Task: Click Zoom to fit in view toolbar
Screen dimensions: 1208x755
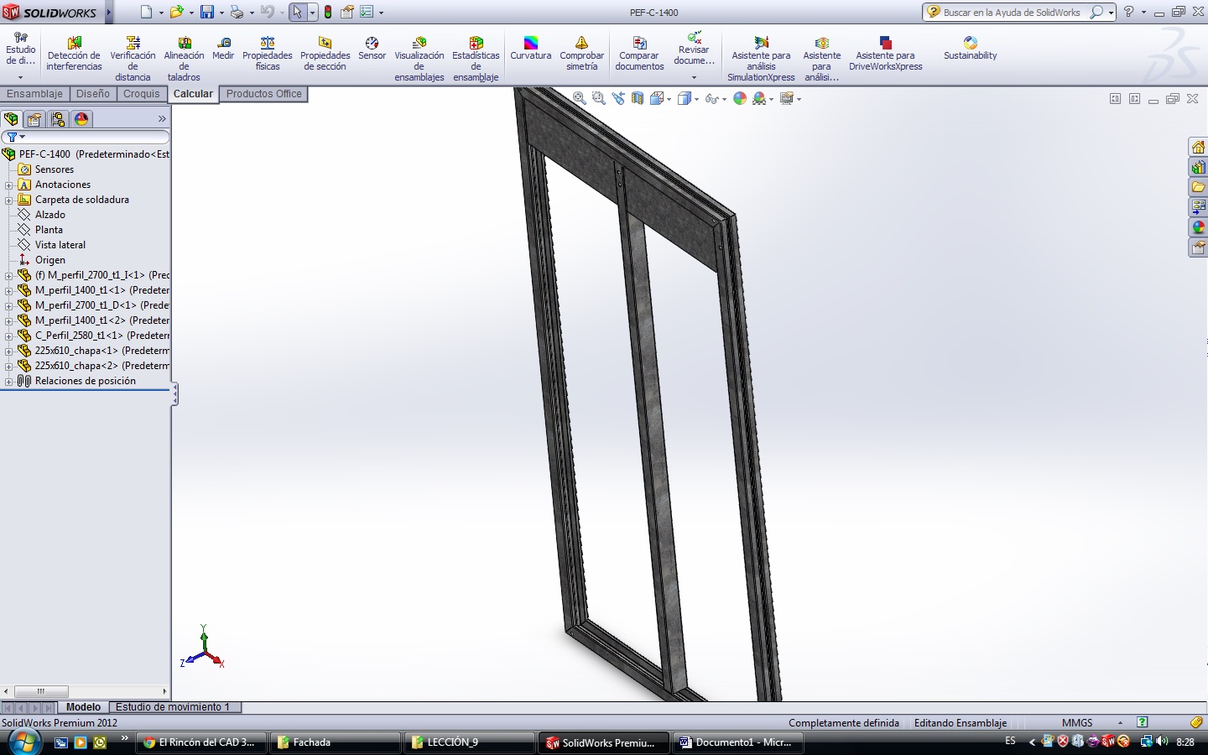Action: [x=579, y=98]
